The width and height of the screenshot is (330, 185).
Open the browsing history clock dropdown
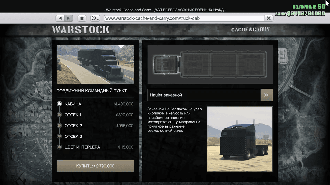(95, 18)
